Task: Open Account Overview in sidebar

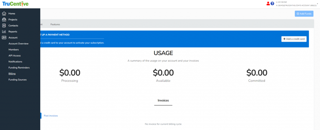Action: (18, 44)
